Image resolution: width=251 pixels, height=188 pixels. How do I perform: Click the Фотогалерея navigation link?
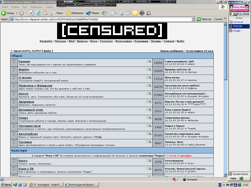[x=123, y=41]
